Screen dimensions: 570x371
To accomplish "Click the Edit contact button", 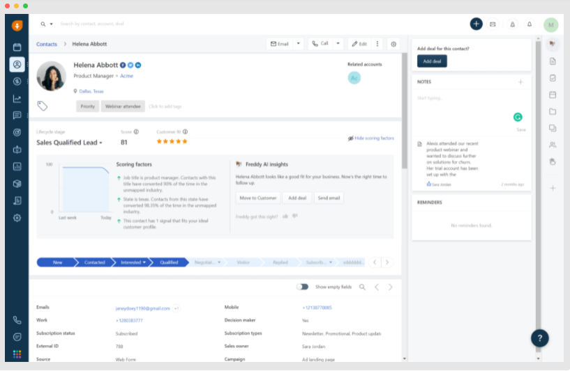I will (359, 44).
